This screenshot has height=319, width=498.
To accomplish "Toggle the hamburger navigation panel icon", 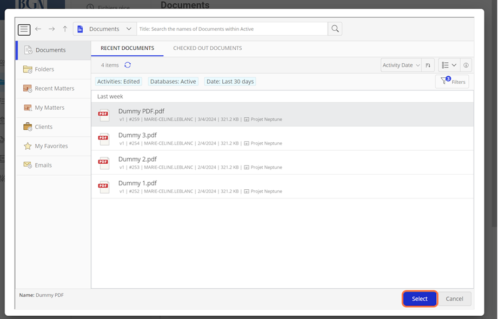I will click(x=24, y=29).
